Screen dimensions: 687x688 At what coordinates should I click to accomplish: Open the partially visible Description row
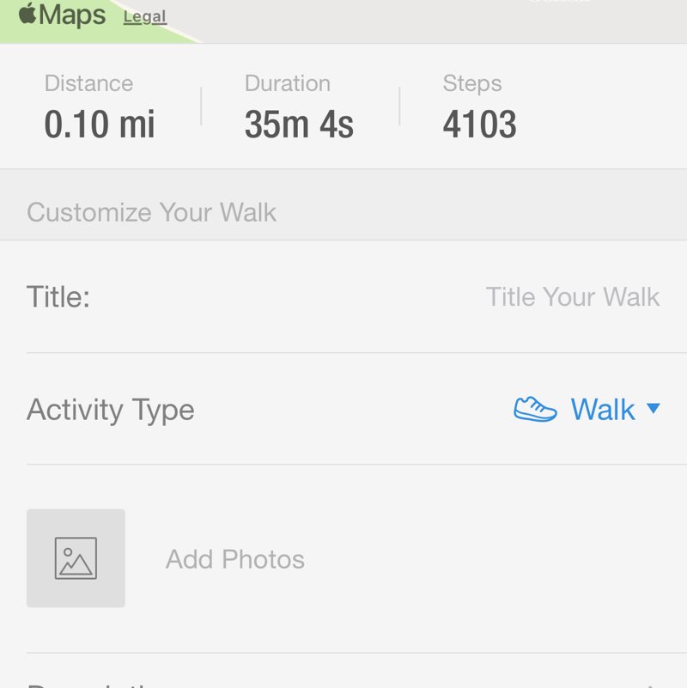click(x=343, y=680)
